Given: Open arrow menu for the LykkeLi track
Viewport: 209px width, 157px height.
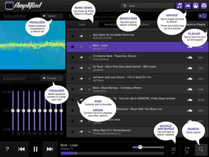Looking at the screenshot, I should pyautogui.click(x=81, y=121).
